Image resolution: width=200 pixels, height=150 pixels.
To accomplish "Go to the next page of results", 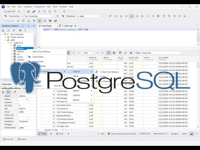I will click(97, 53).
